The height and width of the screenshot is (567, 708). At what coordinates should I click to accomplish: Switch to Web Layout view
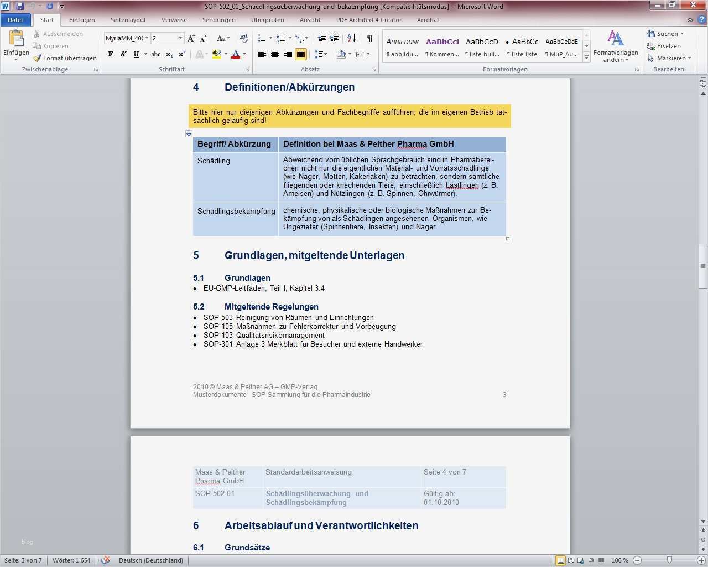point(581,560)
